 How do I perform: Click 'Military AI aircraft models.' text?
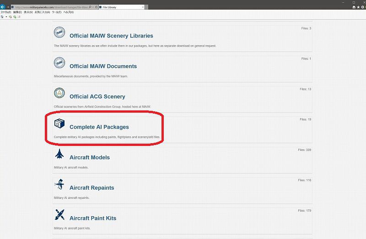click(71, 167)
